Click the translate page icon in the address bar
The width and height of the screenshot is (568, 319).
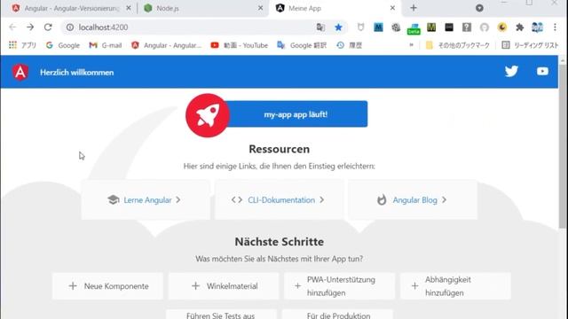pyautogui.click(x=320, y=27)
